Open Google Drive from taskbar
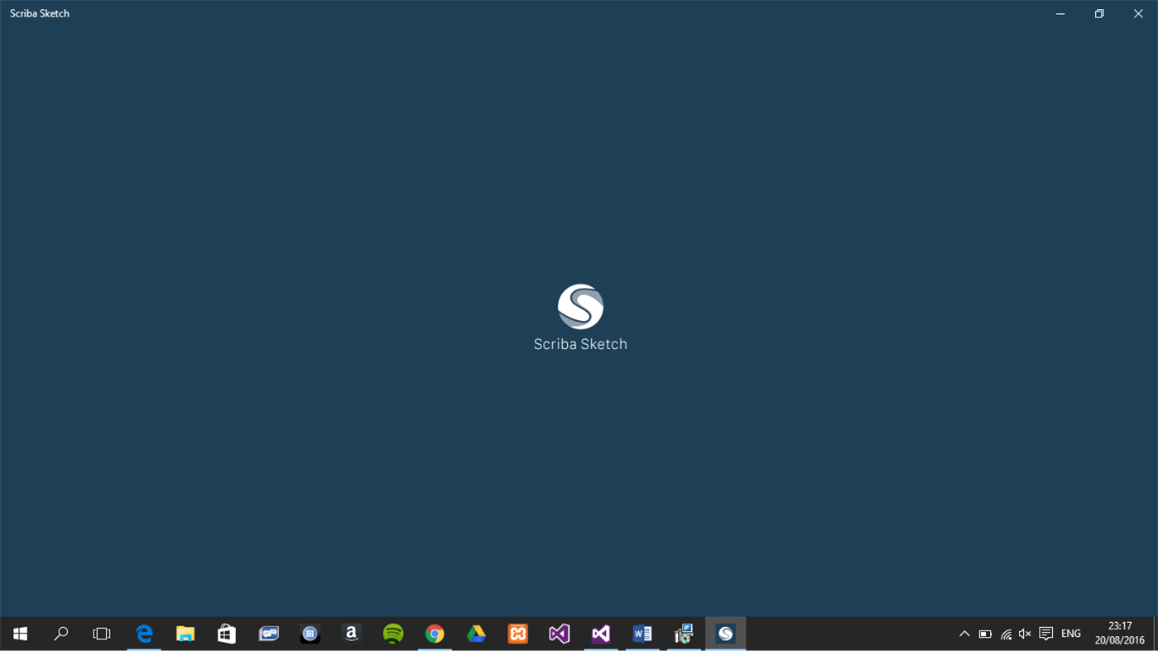The height and width of the screenshot is (651, 1158). (x=476, y=634)
